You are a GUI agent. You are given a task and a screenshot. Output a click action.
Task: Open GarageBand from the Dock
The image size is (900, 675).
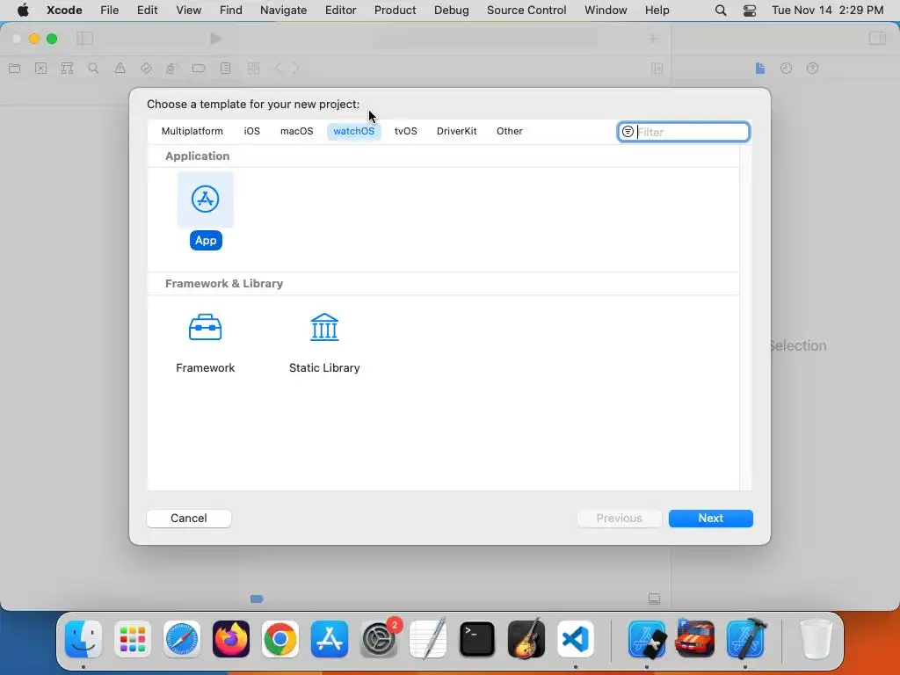(526, 639)
